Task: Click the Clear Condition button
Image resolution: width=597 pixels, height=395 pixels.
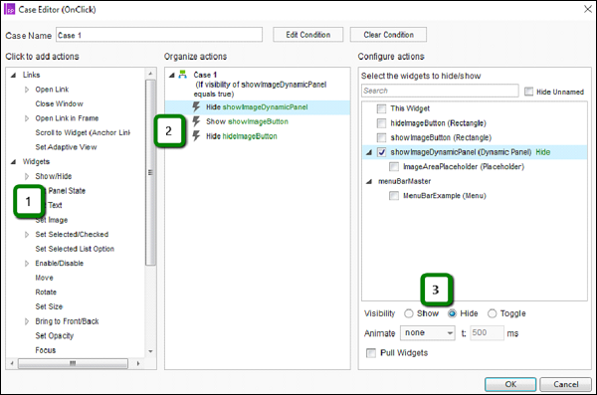Action: 388,35
